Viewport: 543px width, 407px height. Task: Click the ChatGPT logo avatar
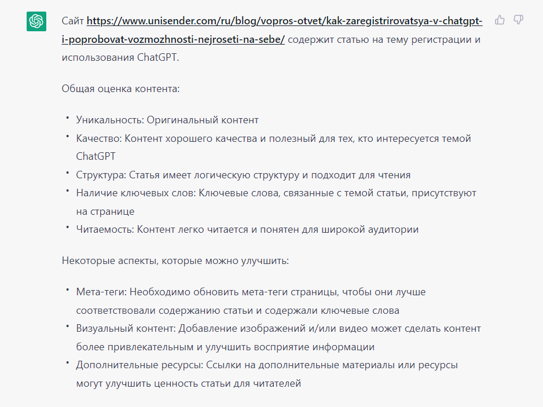click(x=36, y=22)
